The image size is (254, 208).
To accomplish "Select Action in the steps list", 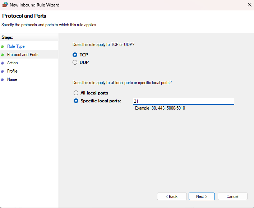I will [12, 63].
